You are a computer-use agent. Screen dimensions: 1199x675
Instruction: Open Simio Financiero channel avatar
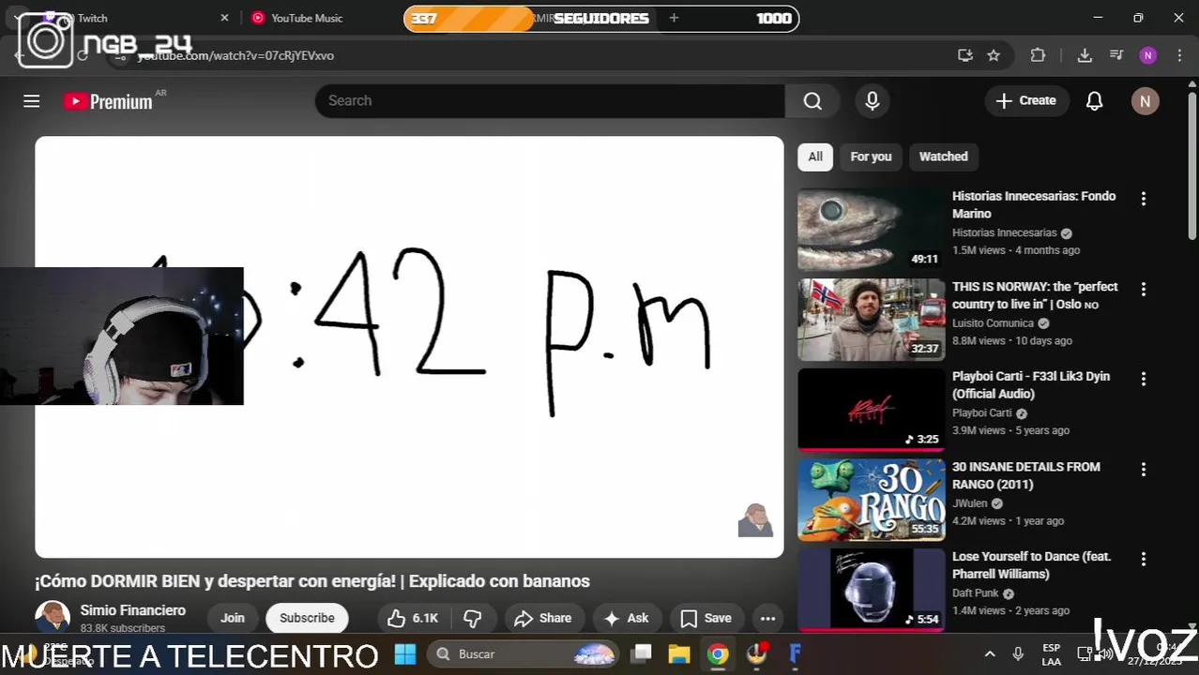tap(53, 618)
